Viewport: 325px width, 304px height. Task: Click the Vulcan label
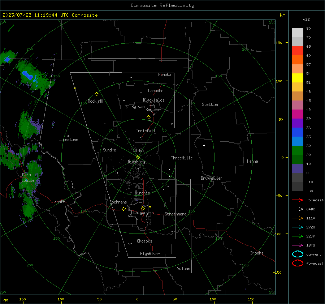[184, 269]
